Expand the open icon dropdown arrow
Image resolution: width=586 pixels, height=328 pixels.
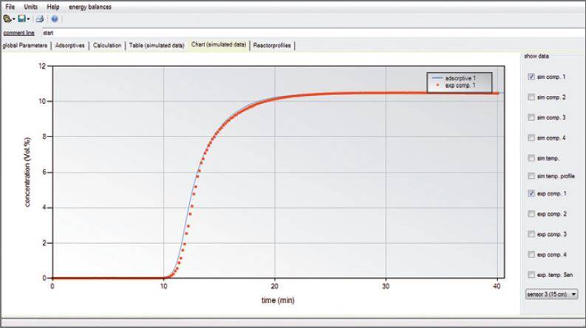(x=13, y=19)
